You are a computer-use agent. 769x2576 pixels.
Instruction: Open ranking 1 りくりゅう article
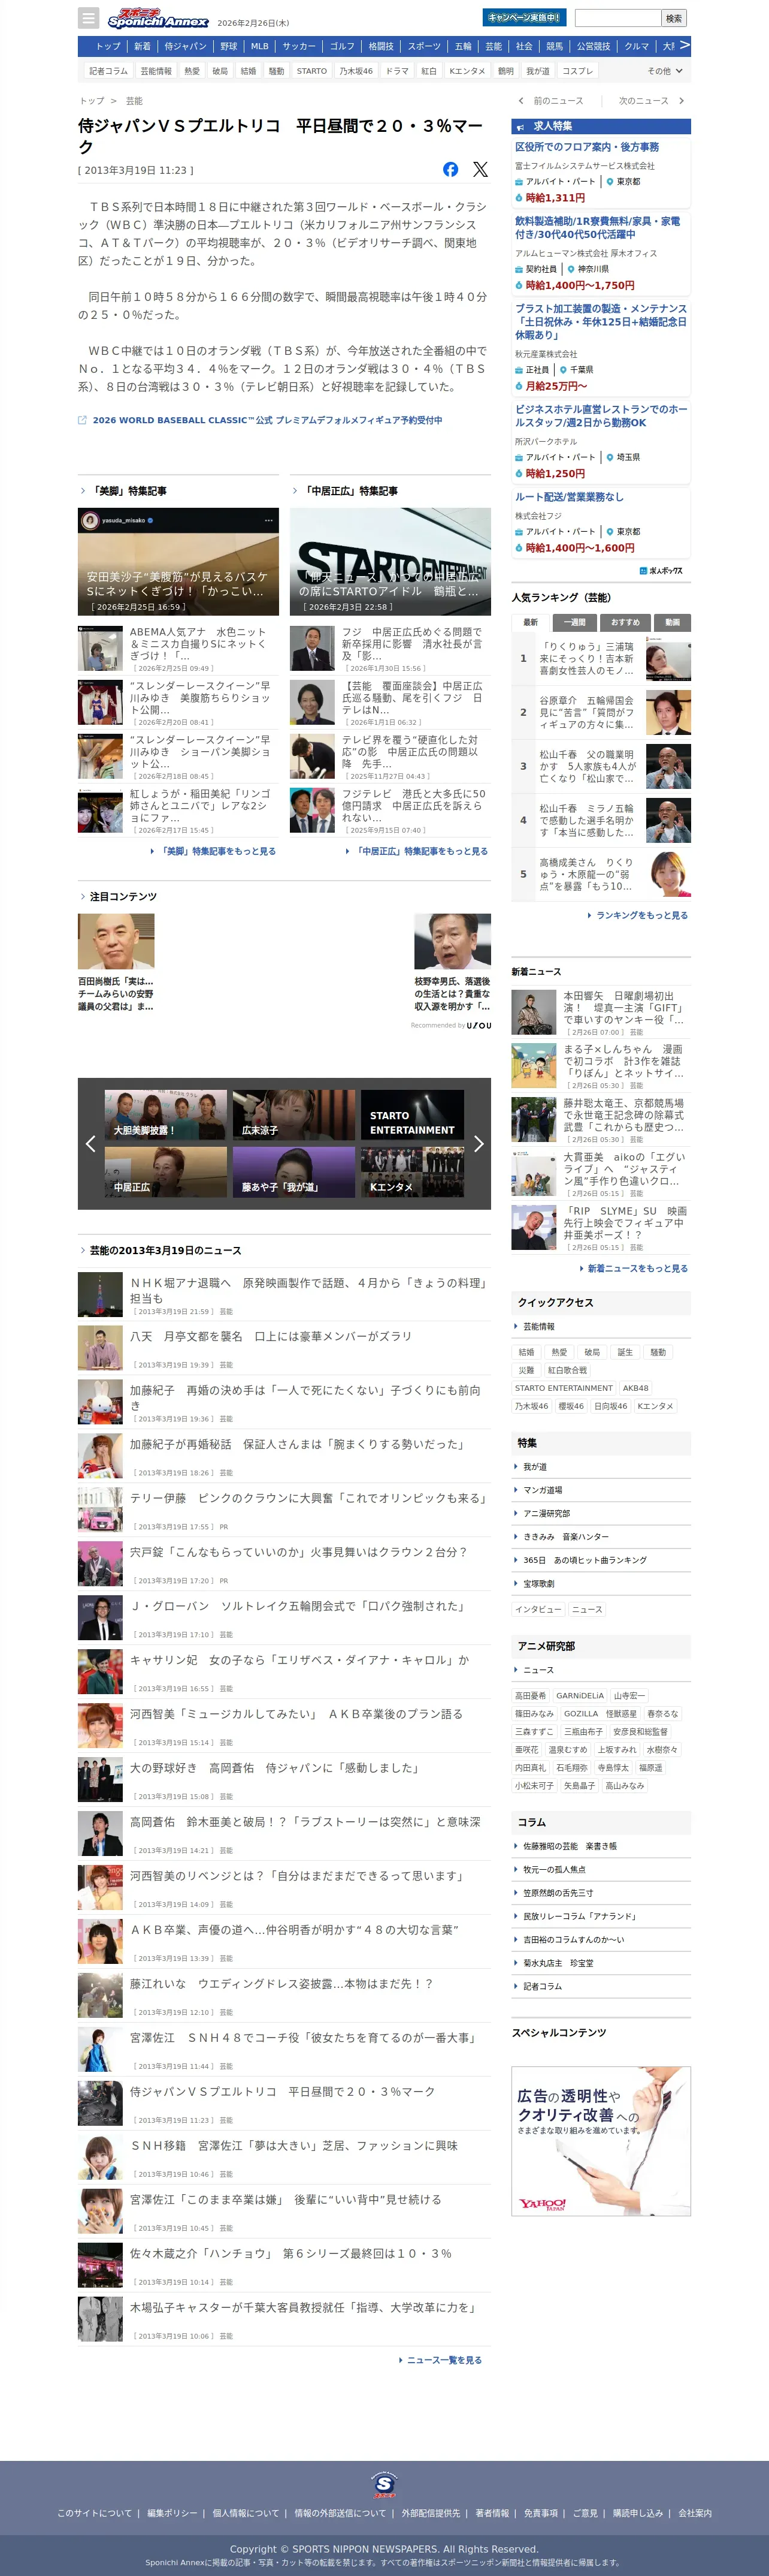pos(601,658)
